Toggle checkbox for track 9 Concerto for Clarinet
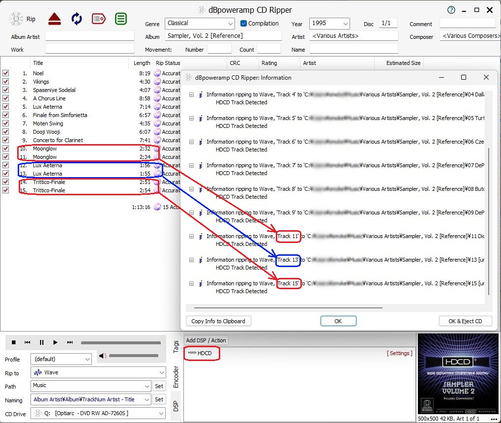501x423 pixels. [6, 140]
